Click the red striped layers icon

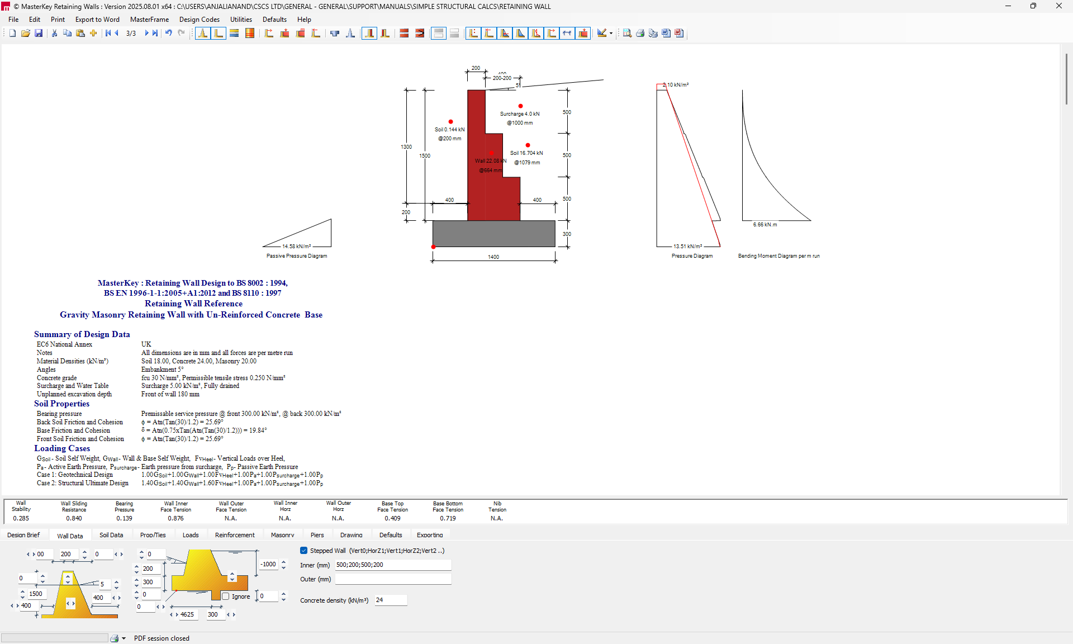pyautogui.click(x=404, y=34)
